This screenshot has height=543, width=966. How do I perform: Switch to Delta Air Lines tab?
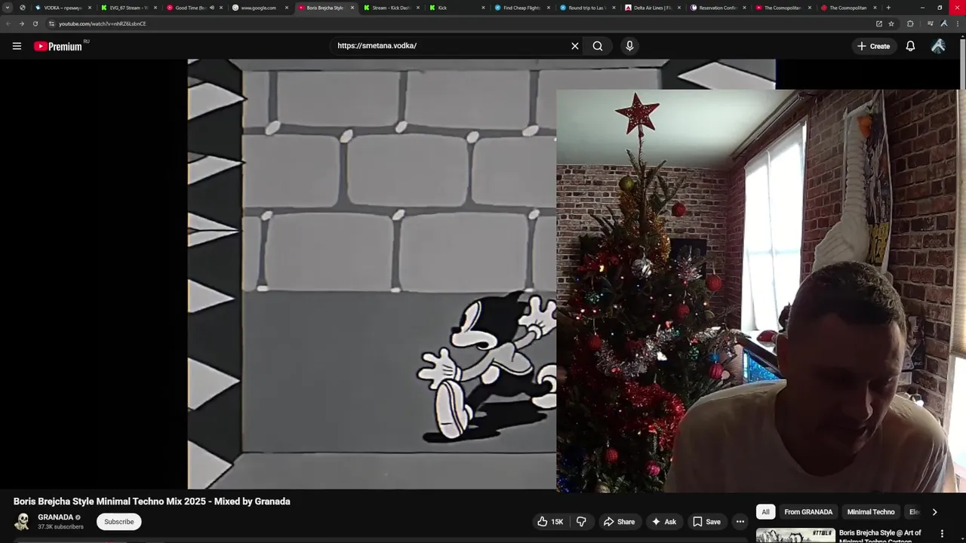[x=652, y=8]
